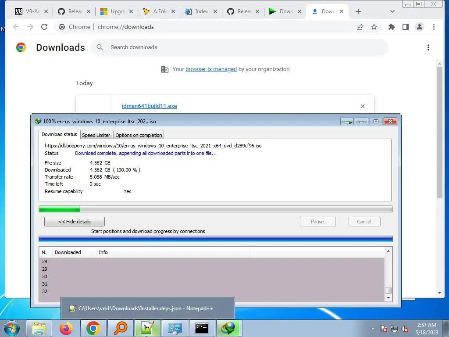This screenshot has height=337, width=449.
Task: Click the download URL text in IDM
Action: tap(153, 146)
